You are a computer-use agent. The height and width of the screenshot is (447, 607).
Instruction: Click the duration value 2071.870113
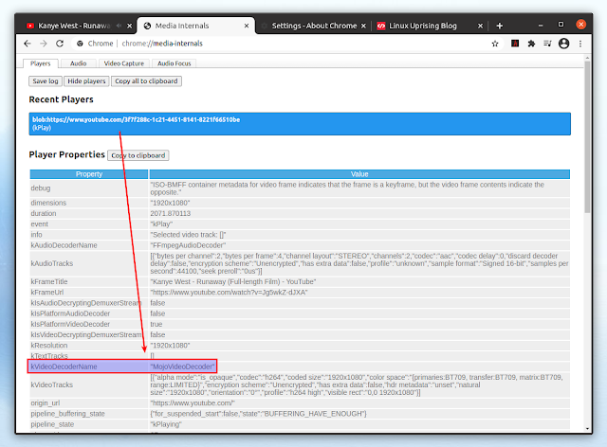point(171,213)
